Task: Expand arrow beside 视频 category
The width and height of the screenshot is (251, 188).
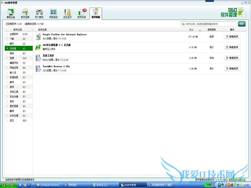Action: (x=8, y=58)
